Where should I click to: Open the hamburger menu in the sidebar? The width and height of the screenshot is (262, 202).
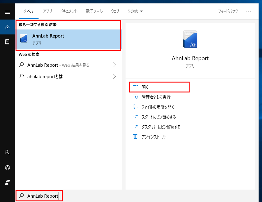pyautogui.click(x=7, y=12)
